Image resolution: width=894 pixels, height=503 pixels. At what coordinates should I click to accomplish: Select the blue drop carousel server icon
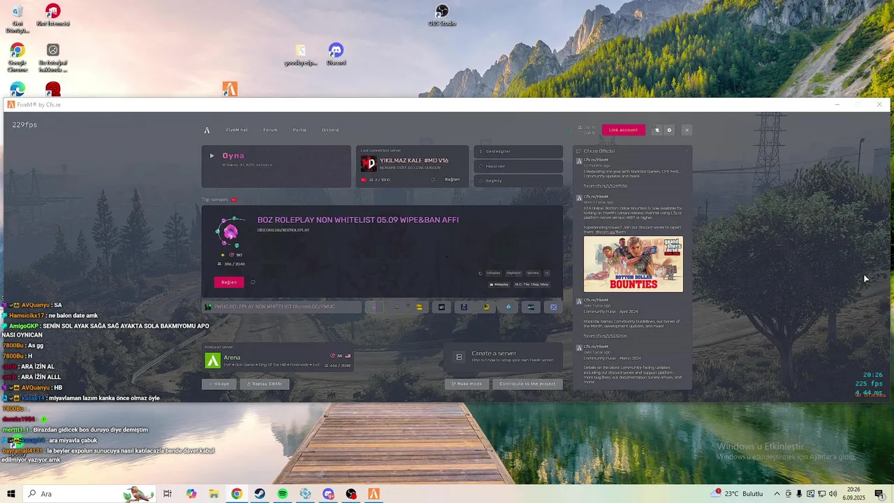[508, 307]
